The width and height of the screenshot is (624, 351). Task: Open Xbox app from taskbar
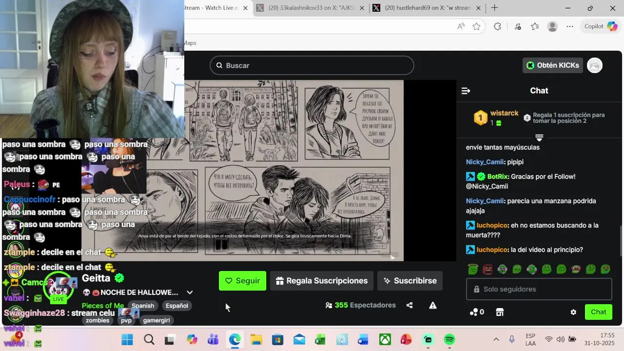pos(385,339)
